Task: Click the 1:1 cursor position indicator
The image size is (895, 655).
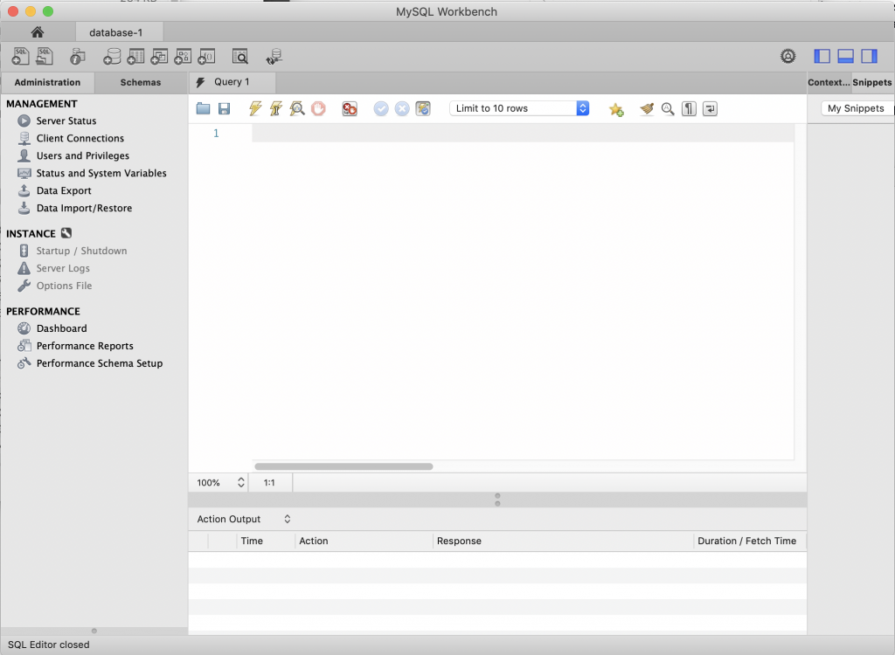Action: click(269, 483)
